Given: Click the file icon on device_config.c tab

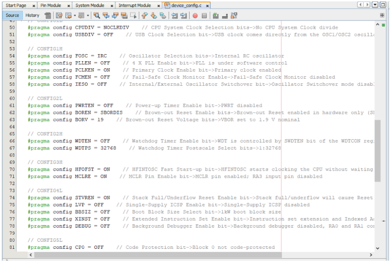Looking at the screenshot, I should [x=167, y=5].
